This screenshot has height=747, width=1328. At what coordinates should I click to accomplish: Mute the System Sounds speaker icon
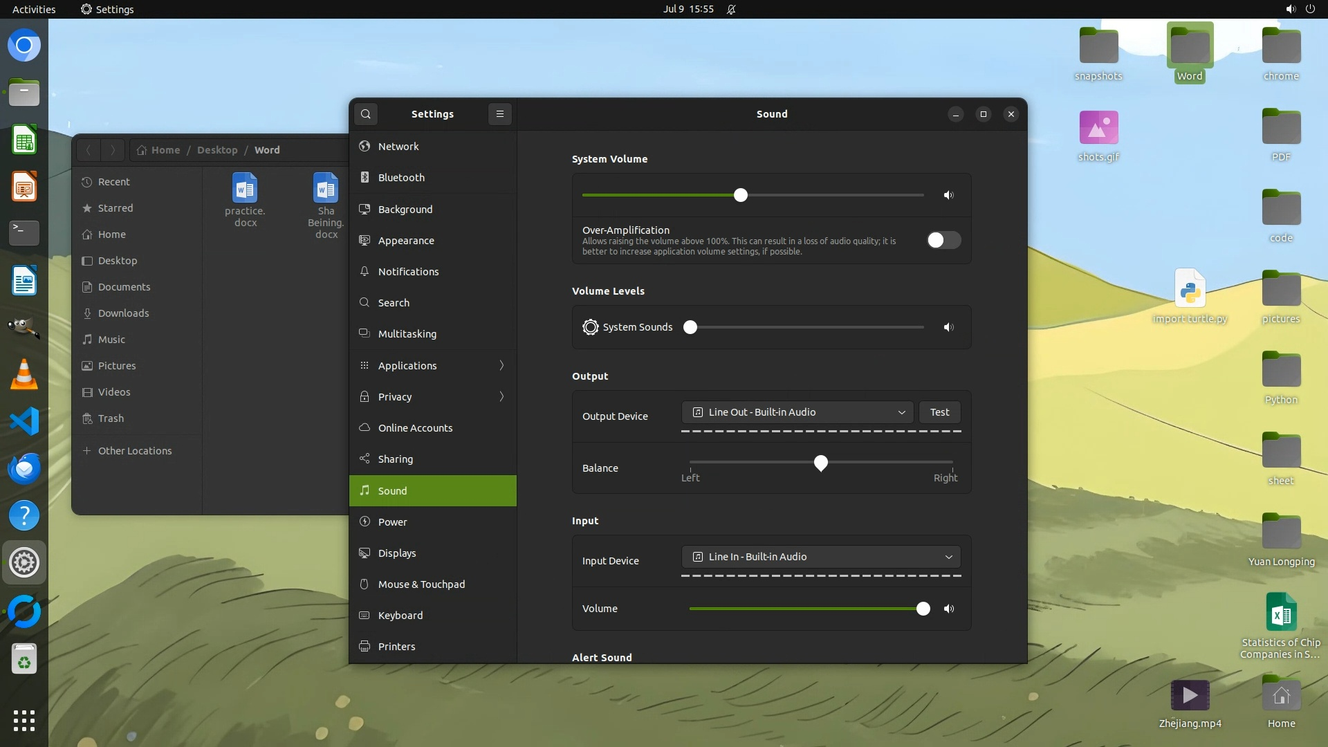(x=949, y=327)
